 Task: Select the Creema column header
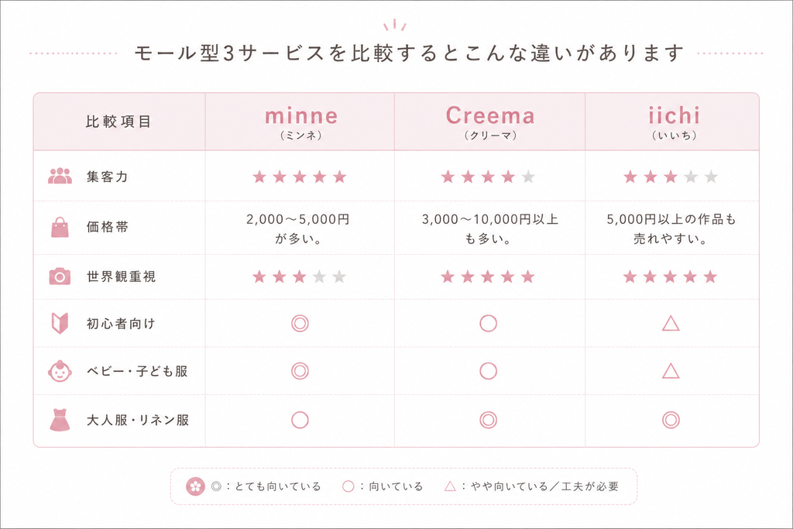(x=490, y=122)
